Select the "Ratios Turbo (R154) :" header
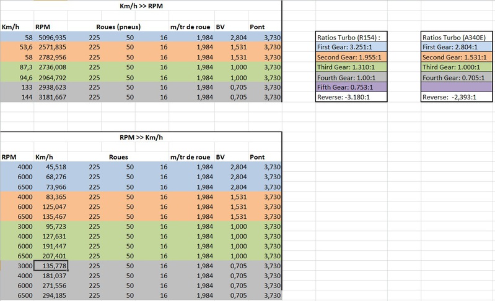 coord(351,37)
